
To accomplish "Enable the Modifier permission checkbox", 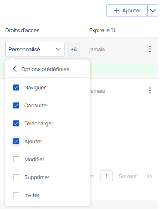I will [16, 159].
